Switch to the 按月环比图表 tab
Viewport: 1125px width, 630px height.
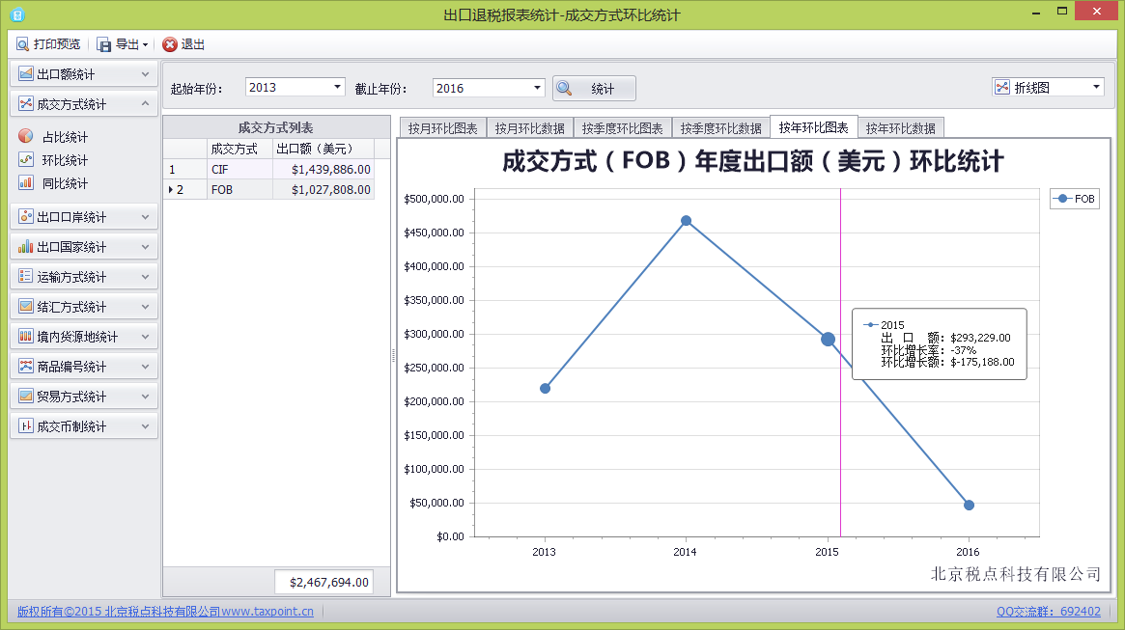[x=442, y=128]
